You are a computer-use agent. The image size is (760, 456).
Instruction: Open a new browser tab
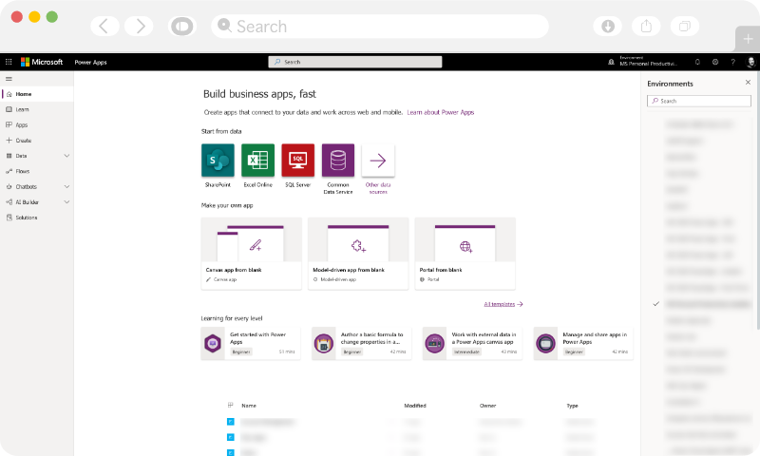pos(748,39)
